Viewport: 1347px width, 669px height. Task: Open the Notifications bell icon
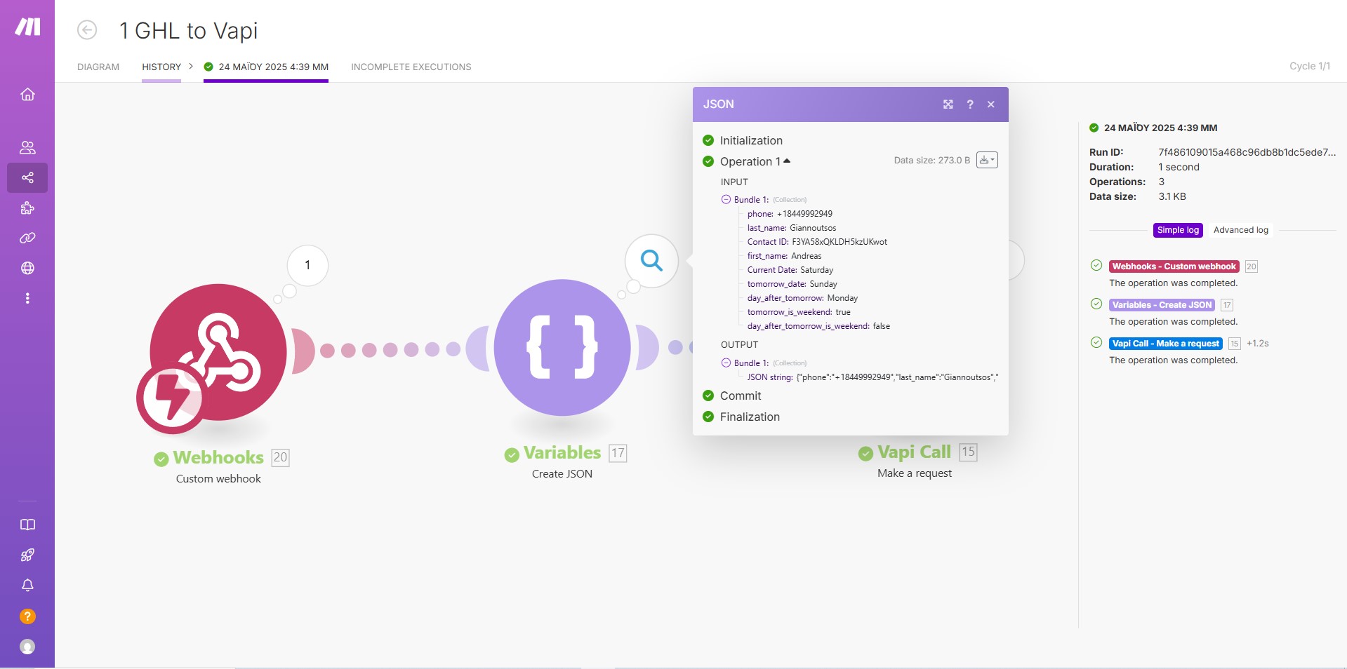click(27, 586)
